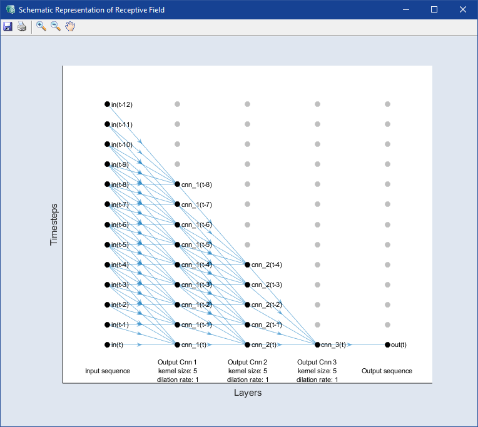
Task: Click the in(t) input node
Action: pos(107,344)
